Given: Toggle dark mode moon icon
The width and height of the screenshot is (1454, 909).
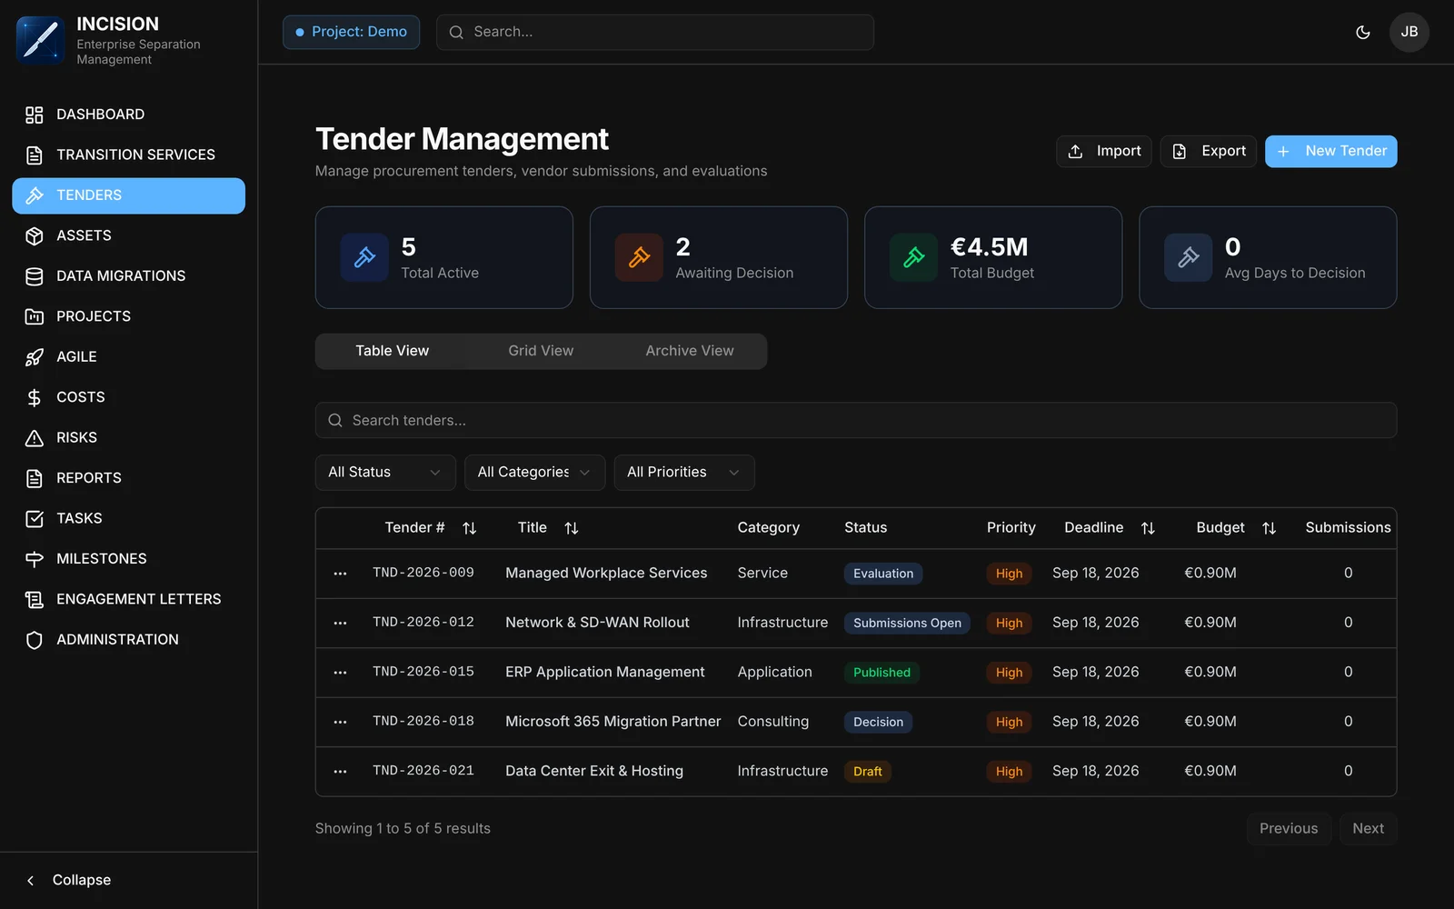Looking at the screenshot, I should pos(1362,32).
